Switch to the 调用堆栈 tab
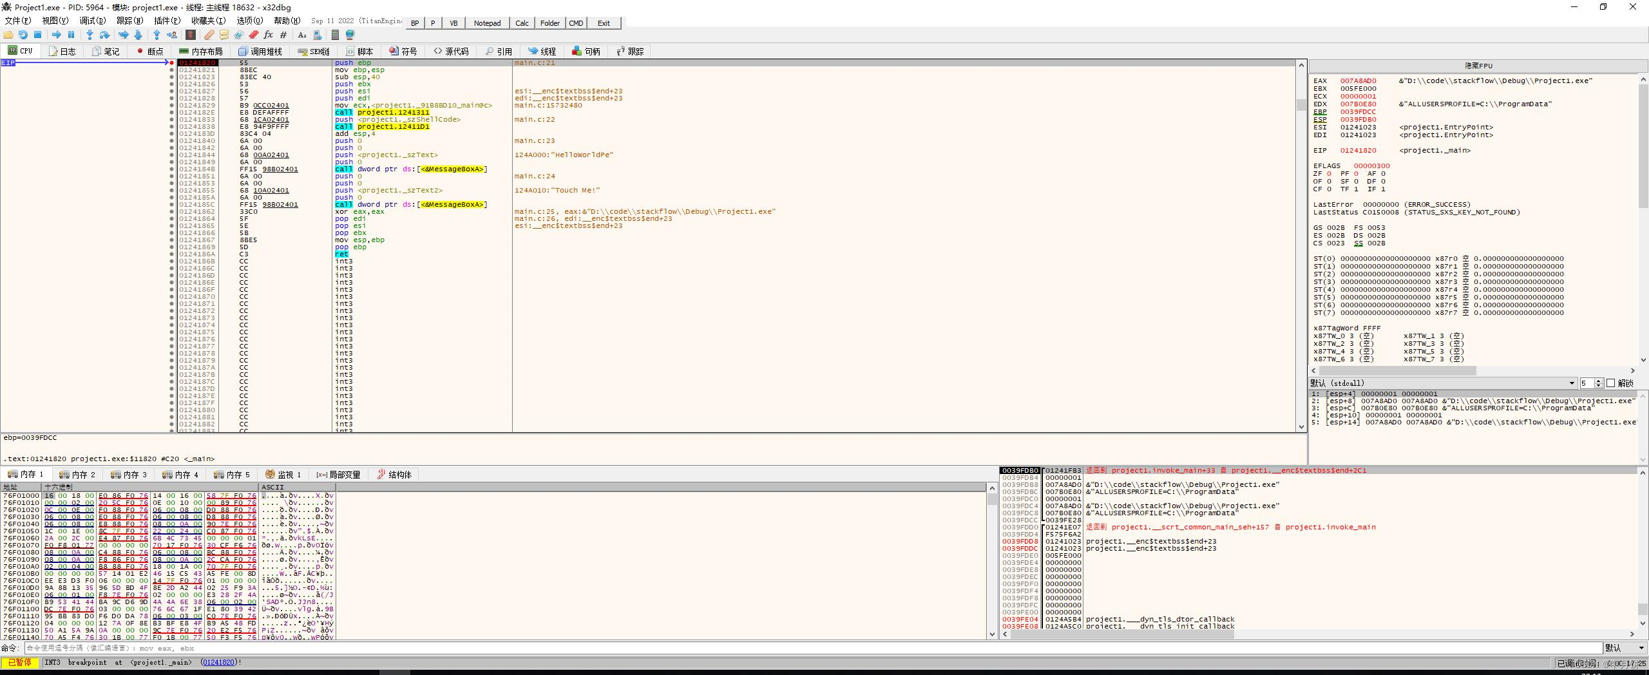Screen dimensions: 1649x675 (x=260, y=52)
